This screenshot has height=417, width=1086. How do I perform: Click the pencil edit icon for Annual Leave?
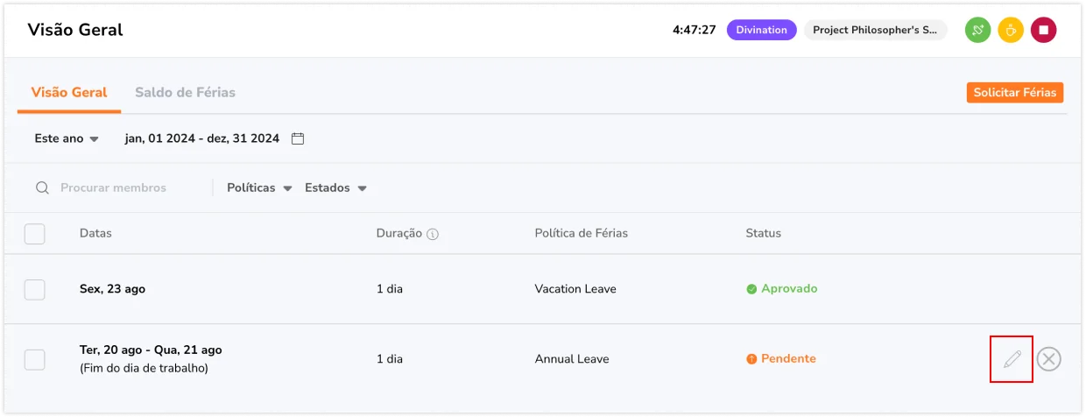(1012, 359)
